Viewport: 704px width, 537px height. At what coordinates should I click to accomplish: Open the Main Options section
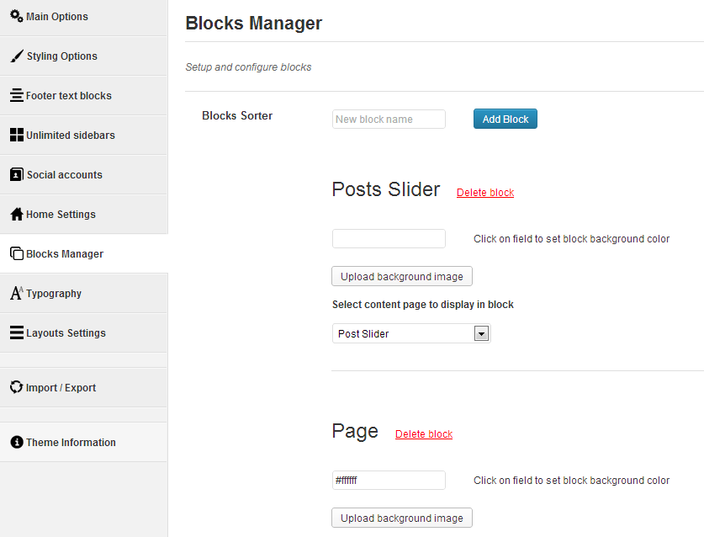tap(57, 17)
